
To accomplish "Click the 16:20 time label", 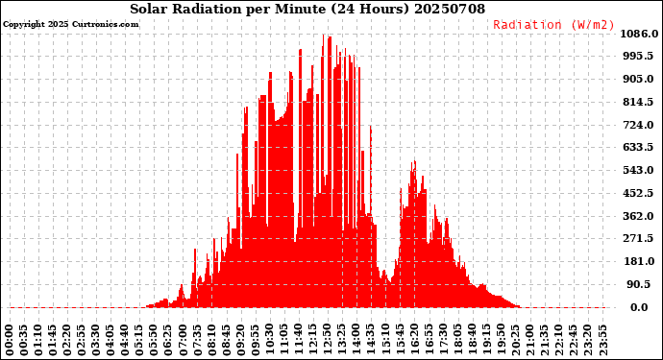I will tap(414, 341).
